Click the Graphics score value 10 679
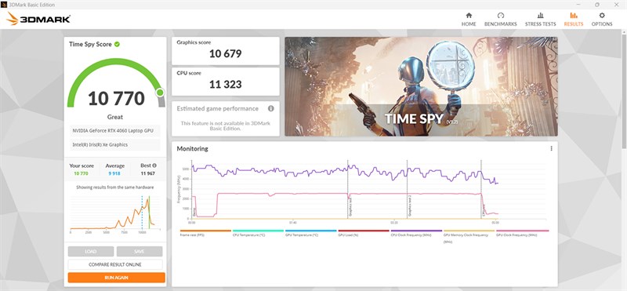Viewport: 627px width, 291px height. coord(226,53)
